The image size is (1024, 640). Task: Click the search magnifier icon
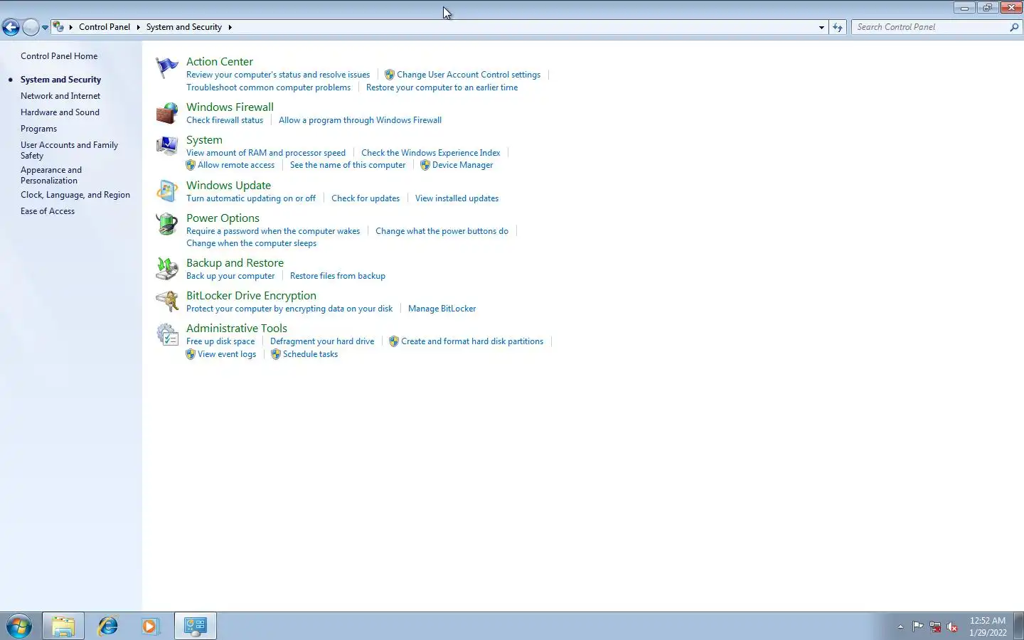(1014, 27)
